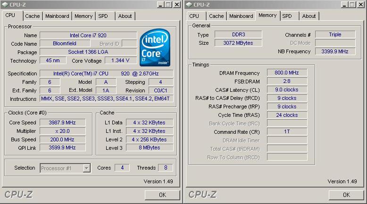This screenshot has height=204, width=367.
Task: Click the '8 MBytes' Level 3 cache value
Action: click(x=150, y=147)
